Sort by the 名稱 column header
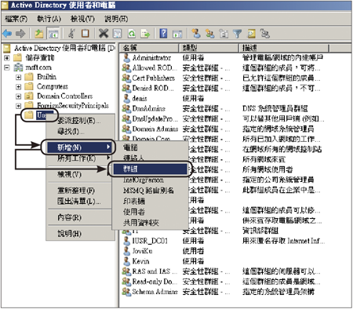The width and height of the screenshot is (353, 309). pos(150,48)
